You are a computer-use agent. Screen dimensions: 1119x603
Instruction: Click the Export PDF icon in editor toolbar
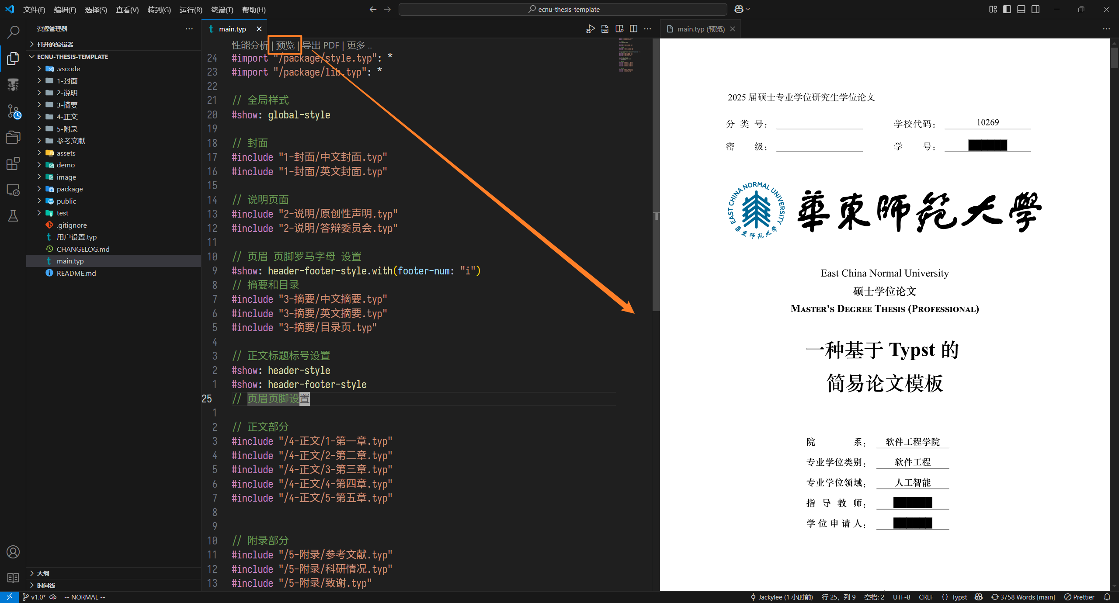[605, 29]
